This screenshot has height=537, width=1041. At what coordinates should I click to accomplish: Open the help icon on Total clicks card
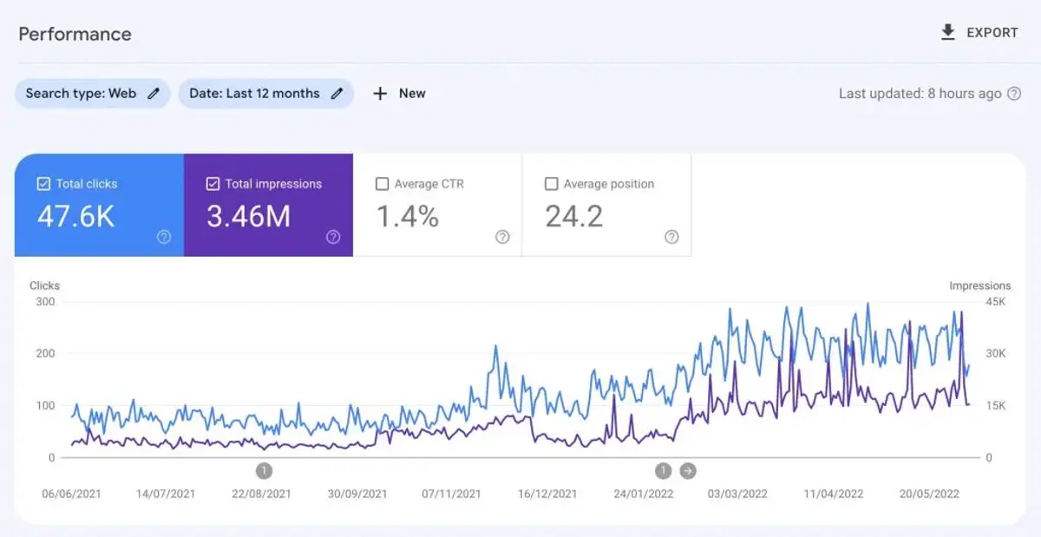pyautogui.click(x=162, y=237)
